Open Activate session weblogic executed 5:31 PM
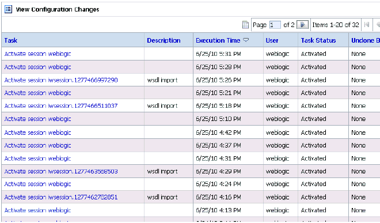The height and width of the screenshot is (223, 380). 37,54
